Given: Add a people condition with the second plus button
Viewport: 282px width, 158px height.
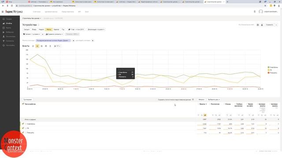Looking at the screenshot, I should (93, 41).
